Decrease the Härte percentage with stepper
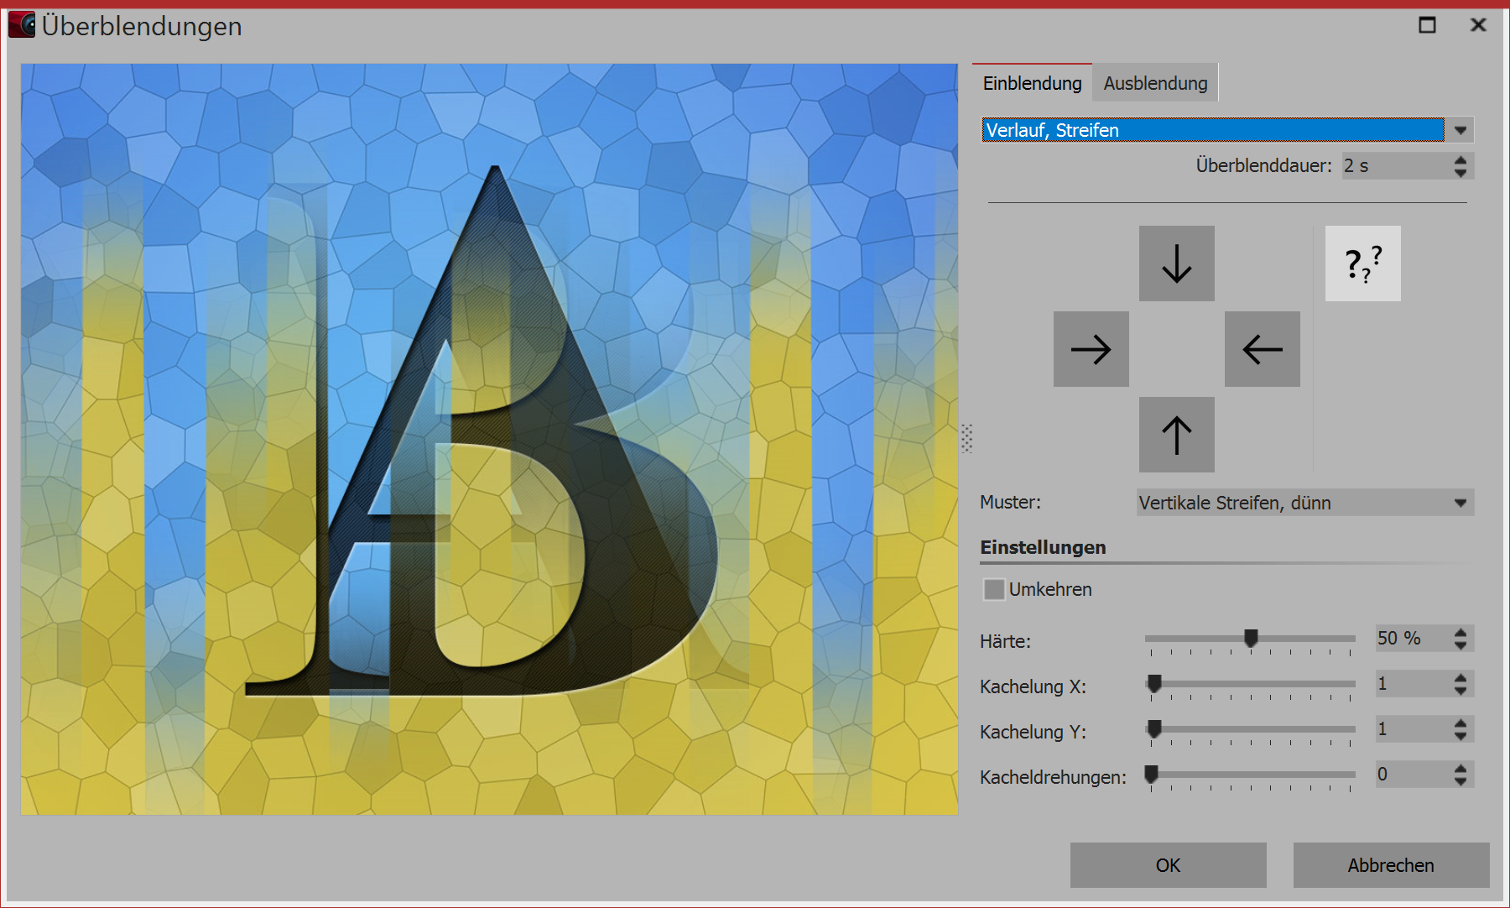This screenshot has width=1510, height=908. pyautogui.click(x=1461, y=645)
